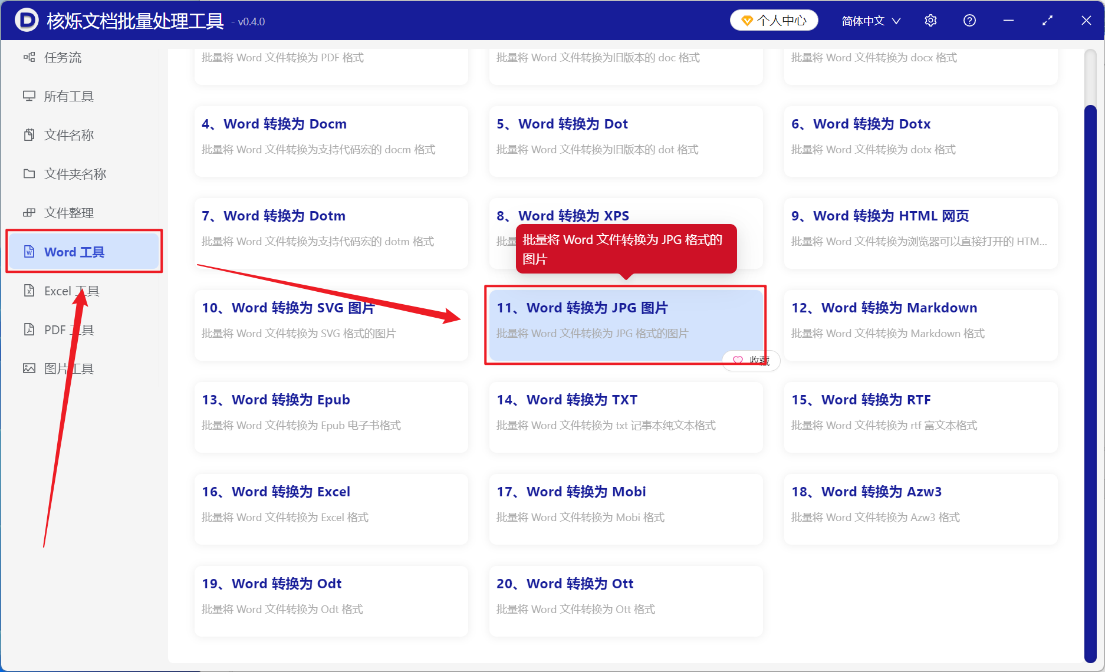Open the Word 转换为 Odt card
Screen dimensions: 1105x672
pyautogui.click(x=331, y=601)
